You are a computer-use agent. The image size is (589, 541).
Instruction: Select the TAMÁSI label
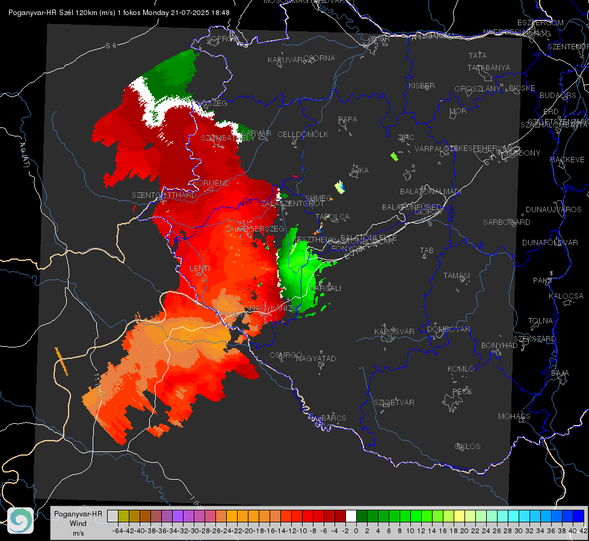point(457,275)
